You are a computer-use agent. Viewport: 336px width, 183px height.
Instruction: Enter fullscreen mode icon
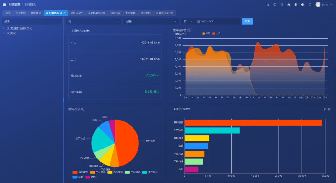(310, 4)
